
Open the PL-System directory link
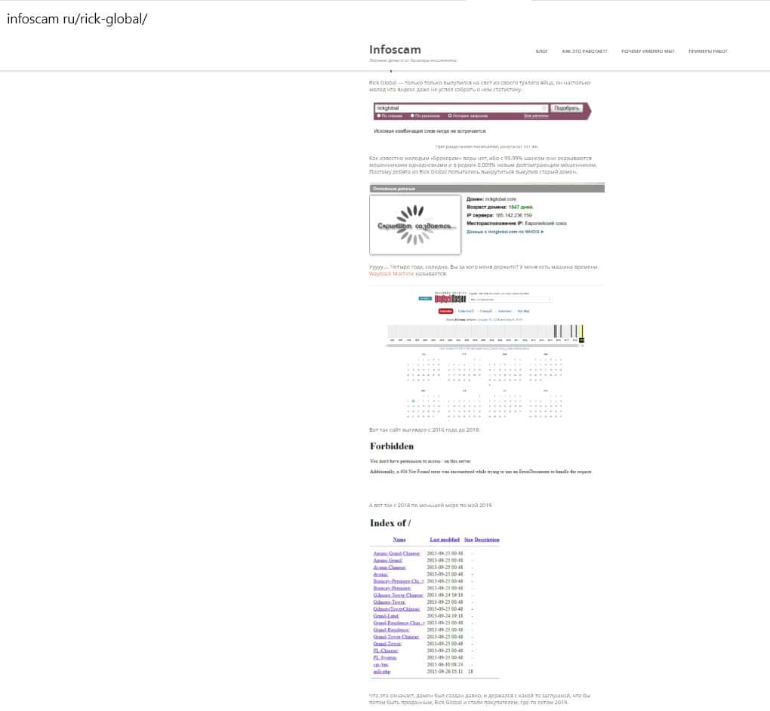pos(384,657)
